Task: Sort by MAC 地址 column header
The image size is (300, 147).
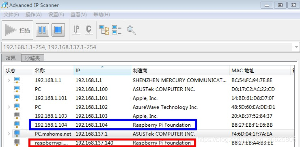Action: [260, 70]
